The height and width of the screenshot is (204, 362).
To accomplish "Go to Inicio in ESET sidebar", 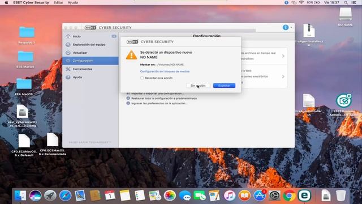I will 90,36.
